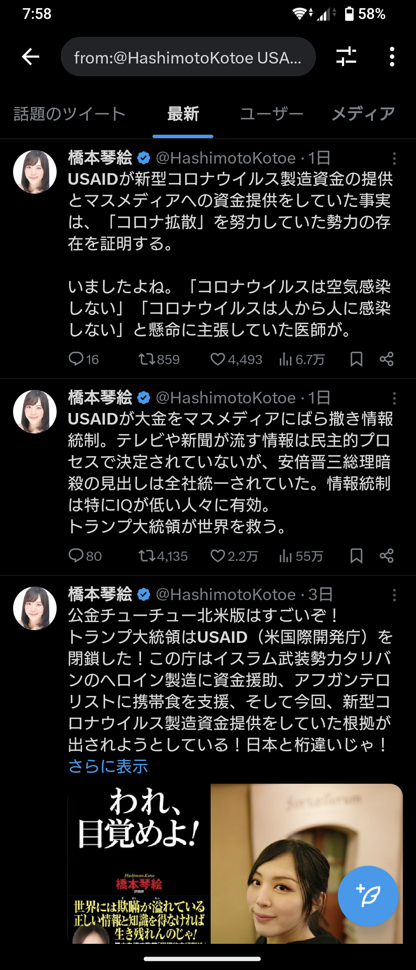Open the われ、目覚めよ! book cover image
This screenshot has height=970, width=416.
coord(139,863)
